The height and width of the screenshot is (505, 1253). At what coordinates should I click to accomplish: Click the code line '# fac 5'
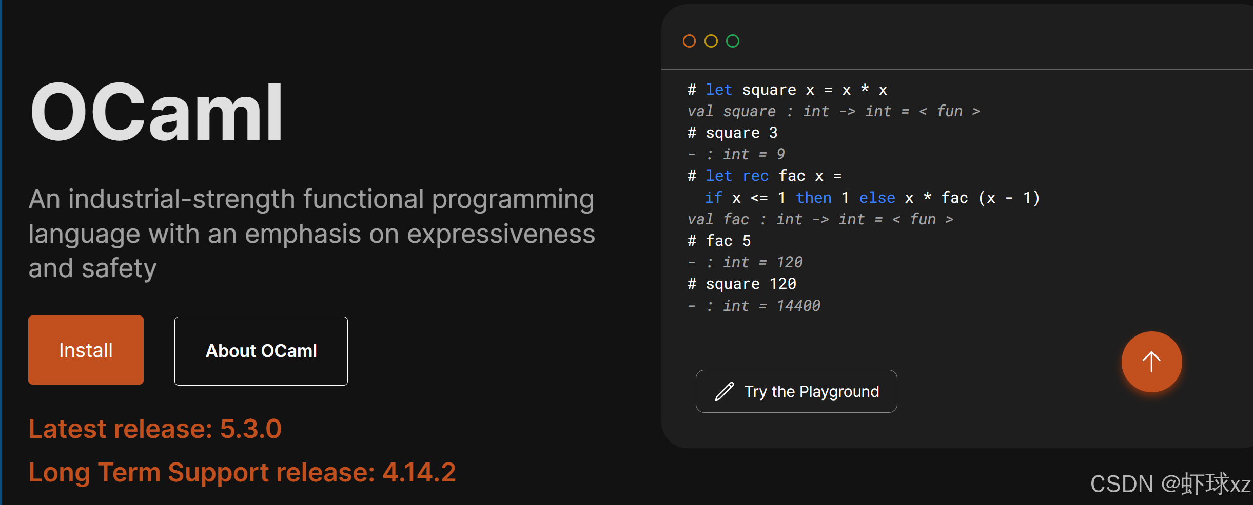(719, 241)
